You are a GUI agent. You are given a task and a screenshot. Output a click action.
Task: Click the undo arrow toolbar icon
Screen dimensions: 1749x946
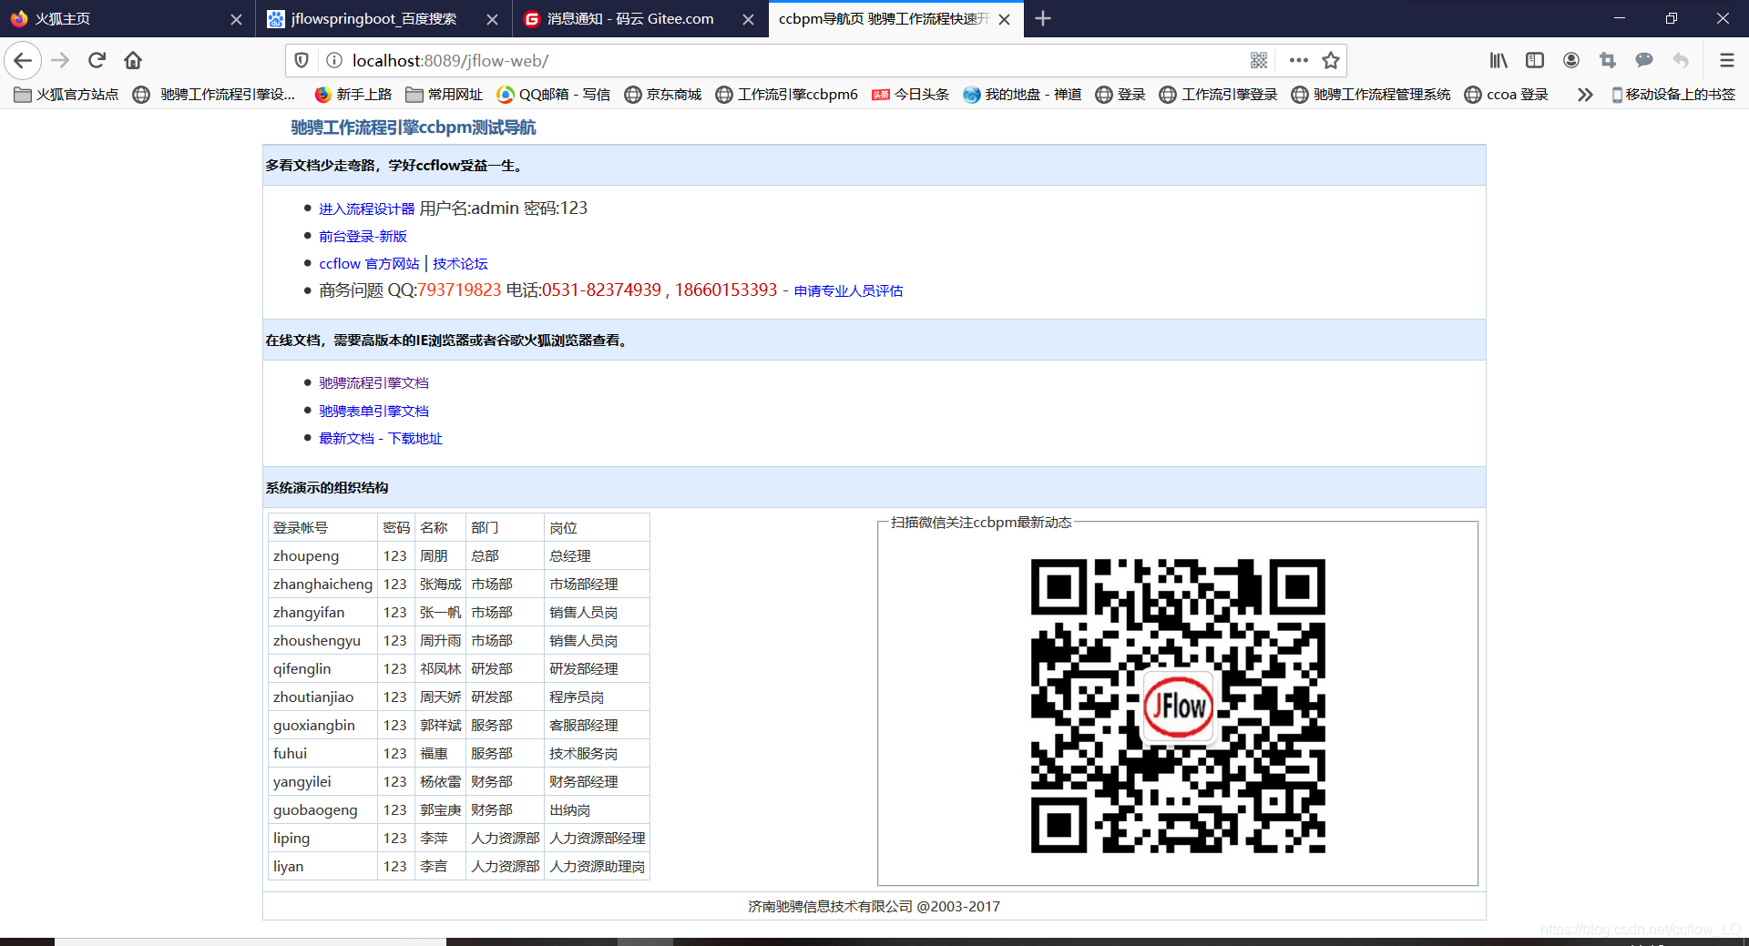pyautogui.click(x=1681, y=61)
